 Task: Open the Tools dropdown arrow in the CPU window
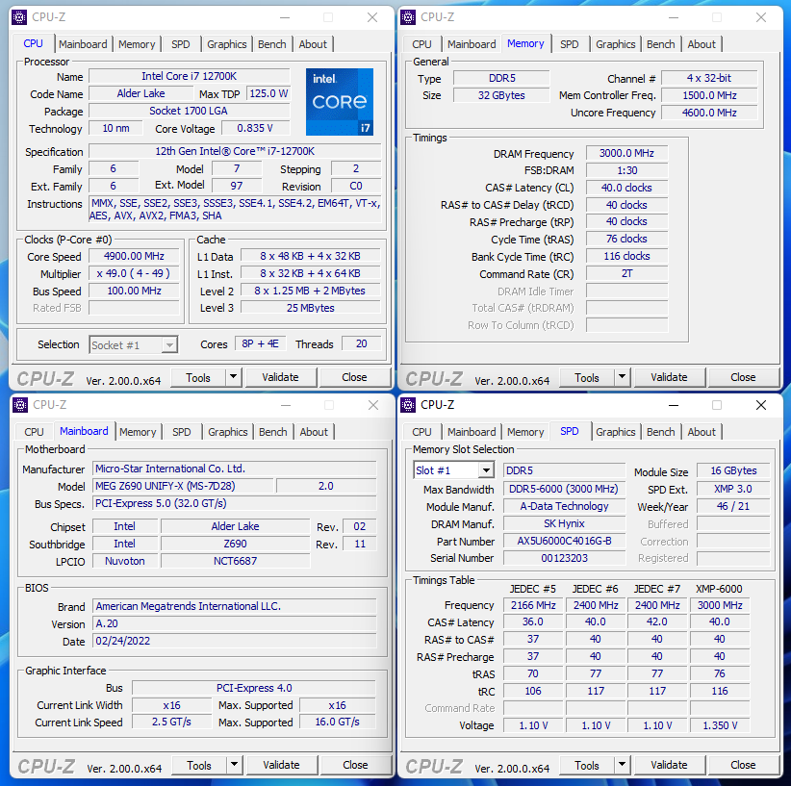(x=233, y=377)
